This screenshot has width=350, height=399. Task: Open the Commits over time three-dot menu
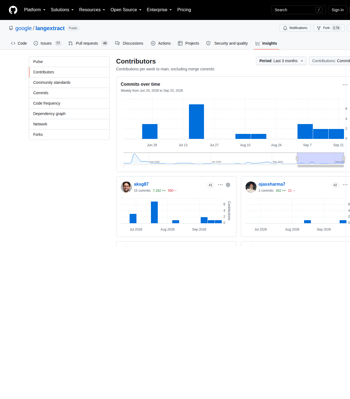(345, 85)
